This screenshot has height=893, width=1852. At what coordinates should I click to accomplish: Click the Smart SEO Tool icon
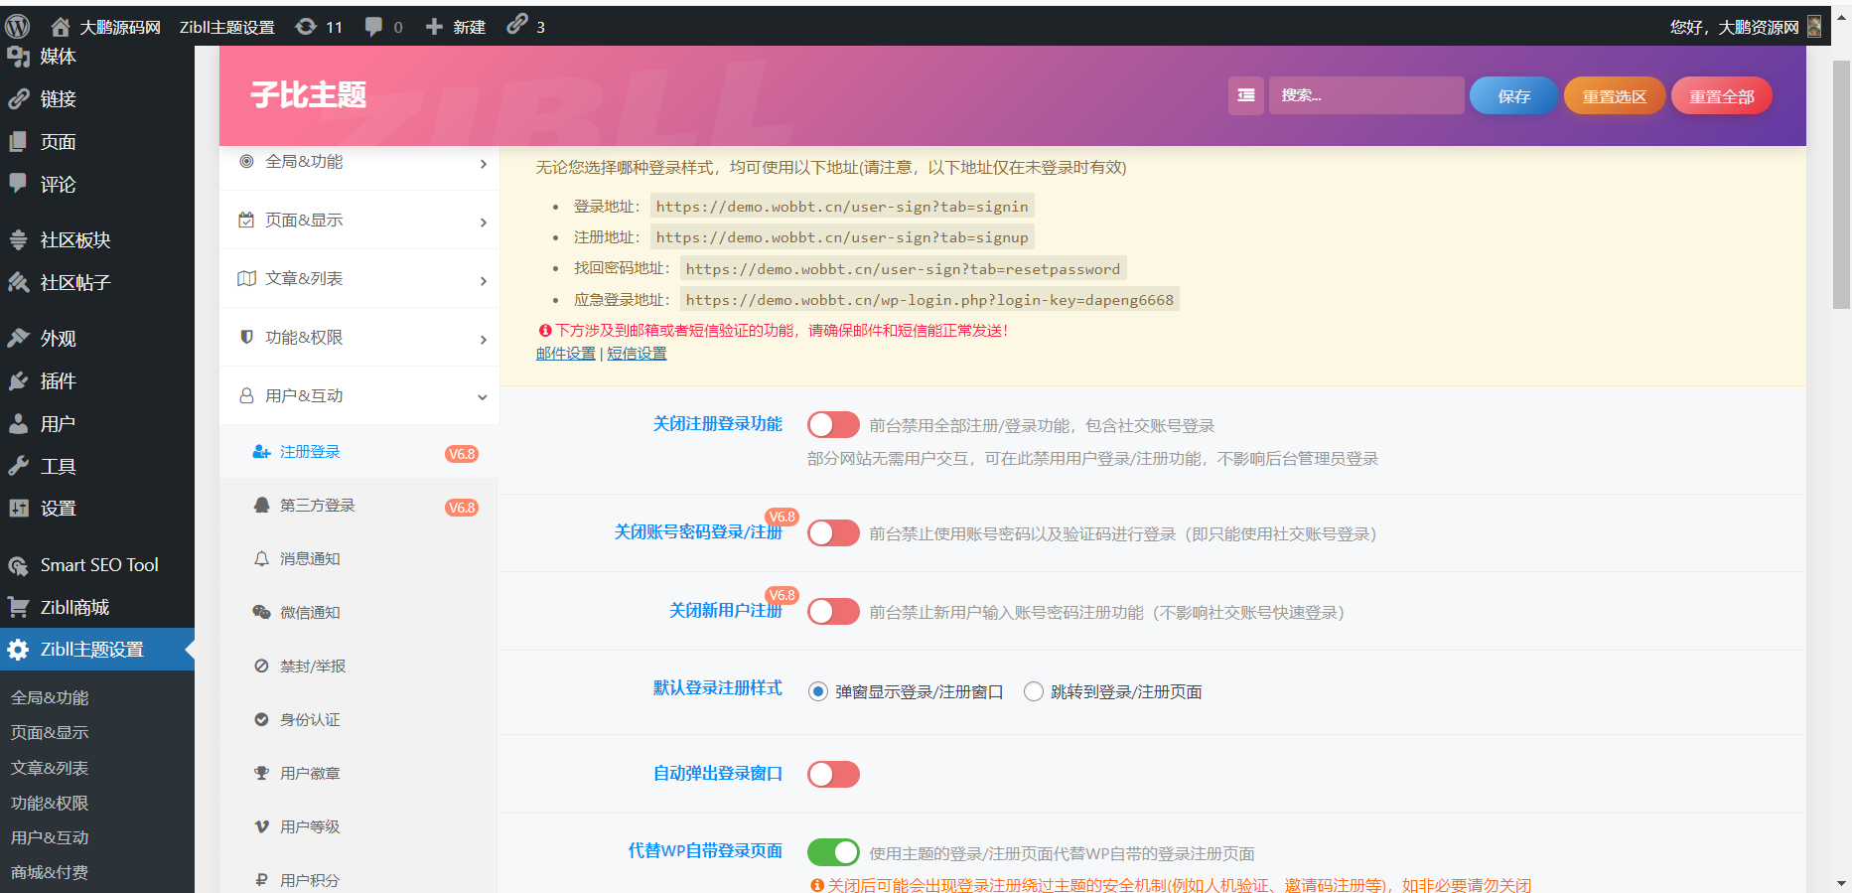(18, 565)
